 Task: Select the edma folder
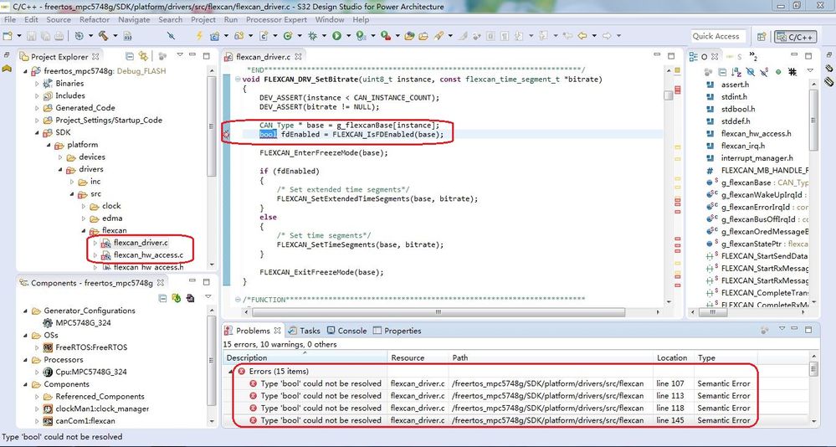[112, 218]
